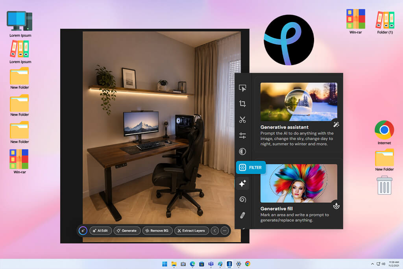Open the Effect half-circle tool
Viewport: 403px width, 269px height.
(x=242, y=152)
